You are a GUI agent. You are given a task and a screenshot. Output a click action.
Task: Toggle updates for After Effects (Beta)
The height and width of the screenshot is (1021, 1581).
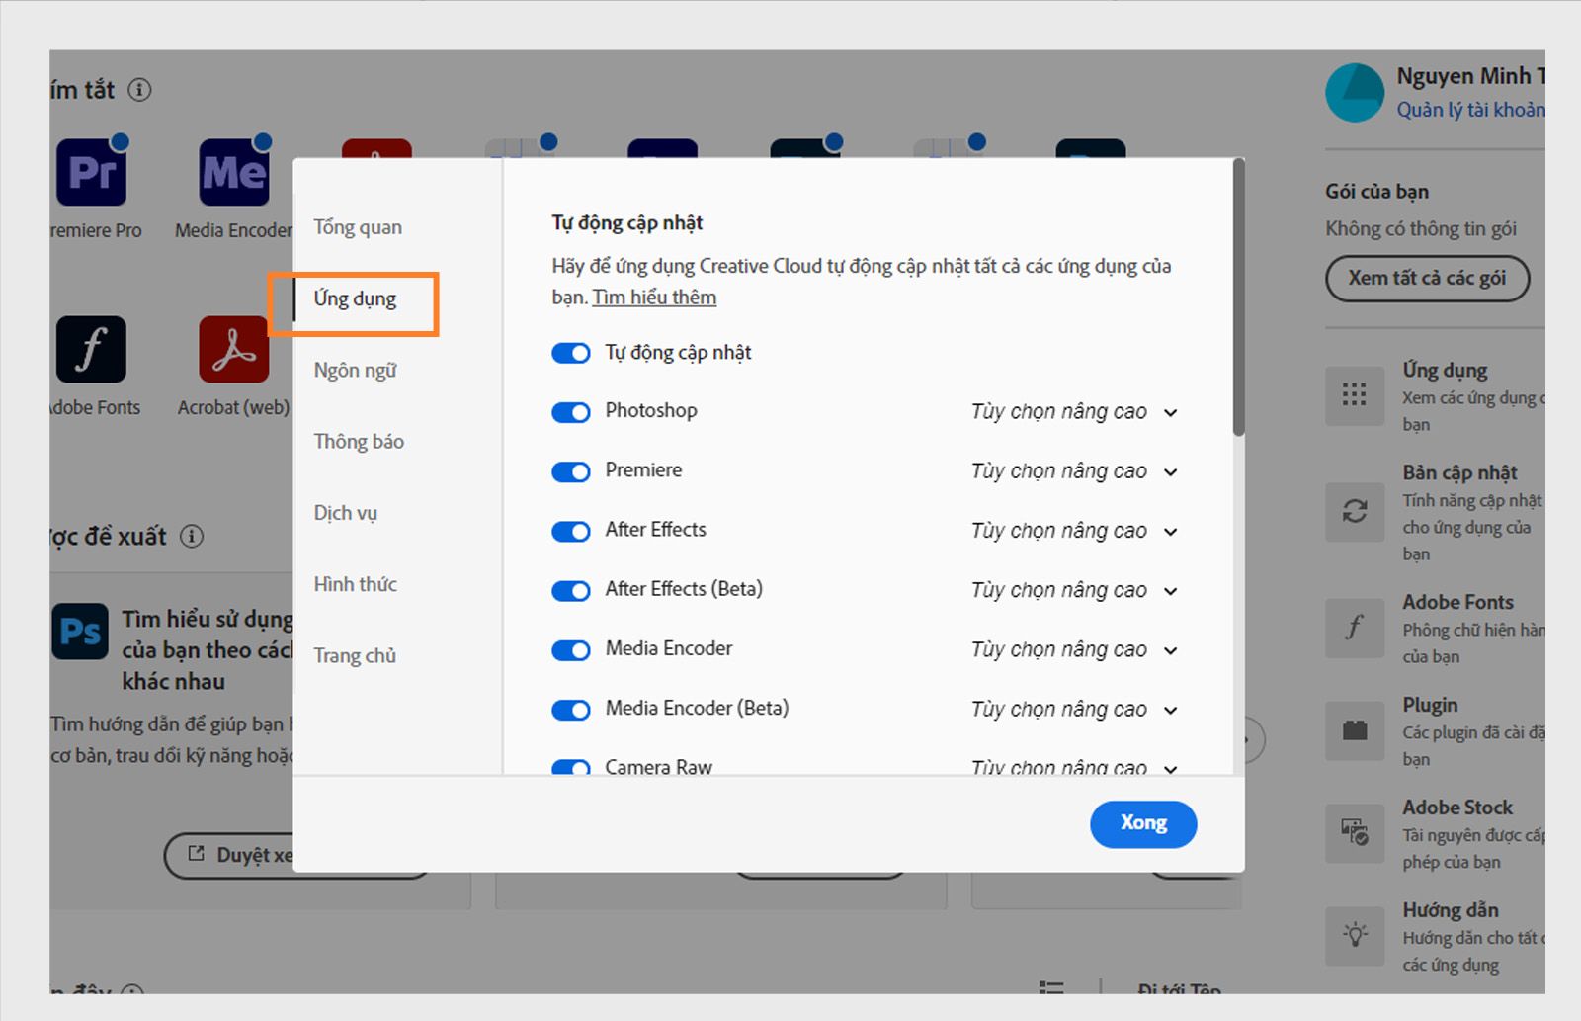click(571, 589)
